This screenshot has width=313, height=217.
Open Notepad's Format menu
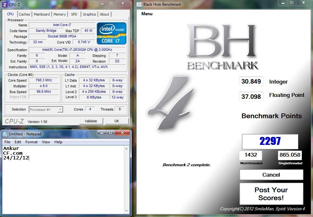click(x=31, y=142)
